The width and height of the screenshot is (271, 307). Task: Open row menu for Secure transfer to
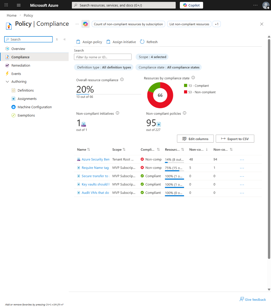tap(242, 176)
